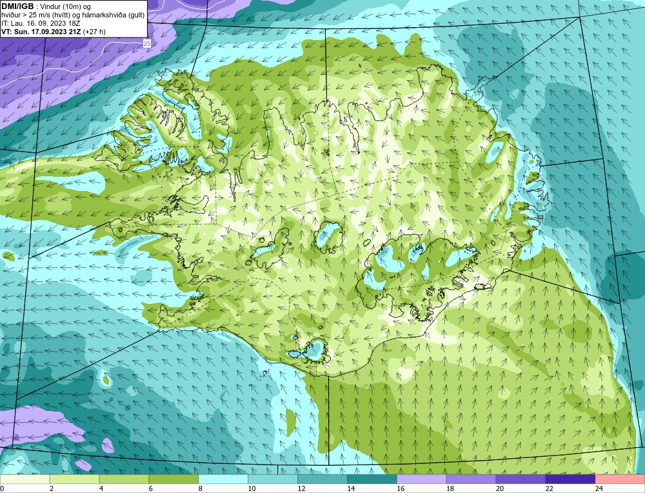
Task: Click the 8–10 m/s pale cyan legend swatch
Action: [x=223, y=479]
